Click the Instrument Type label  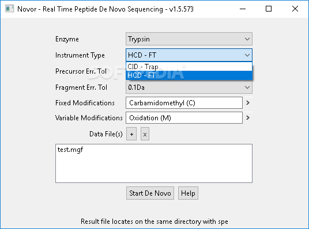click(80, 55)
